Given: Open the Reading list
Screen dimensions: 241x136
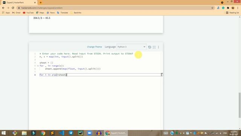Looking at the screenshot, I should click(232, 12).
